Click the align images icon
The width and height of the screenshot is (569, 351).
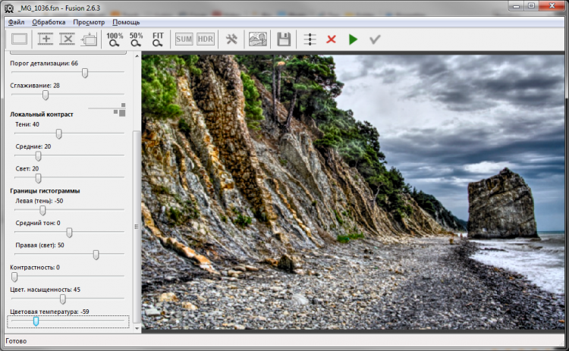[89, 39]
